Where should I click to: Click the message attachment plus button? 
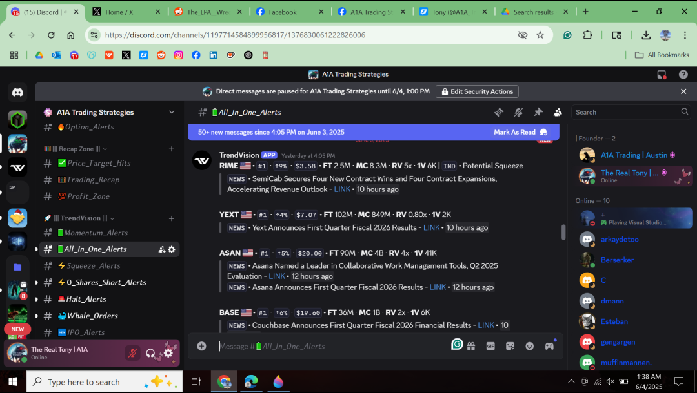tap(202, 346)
